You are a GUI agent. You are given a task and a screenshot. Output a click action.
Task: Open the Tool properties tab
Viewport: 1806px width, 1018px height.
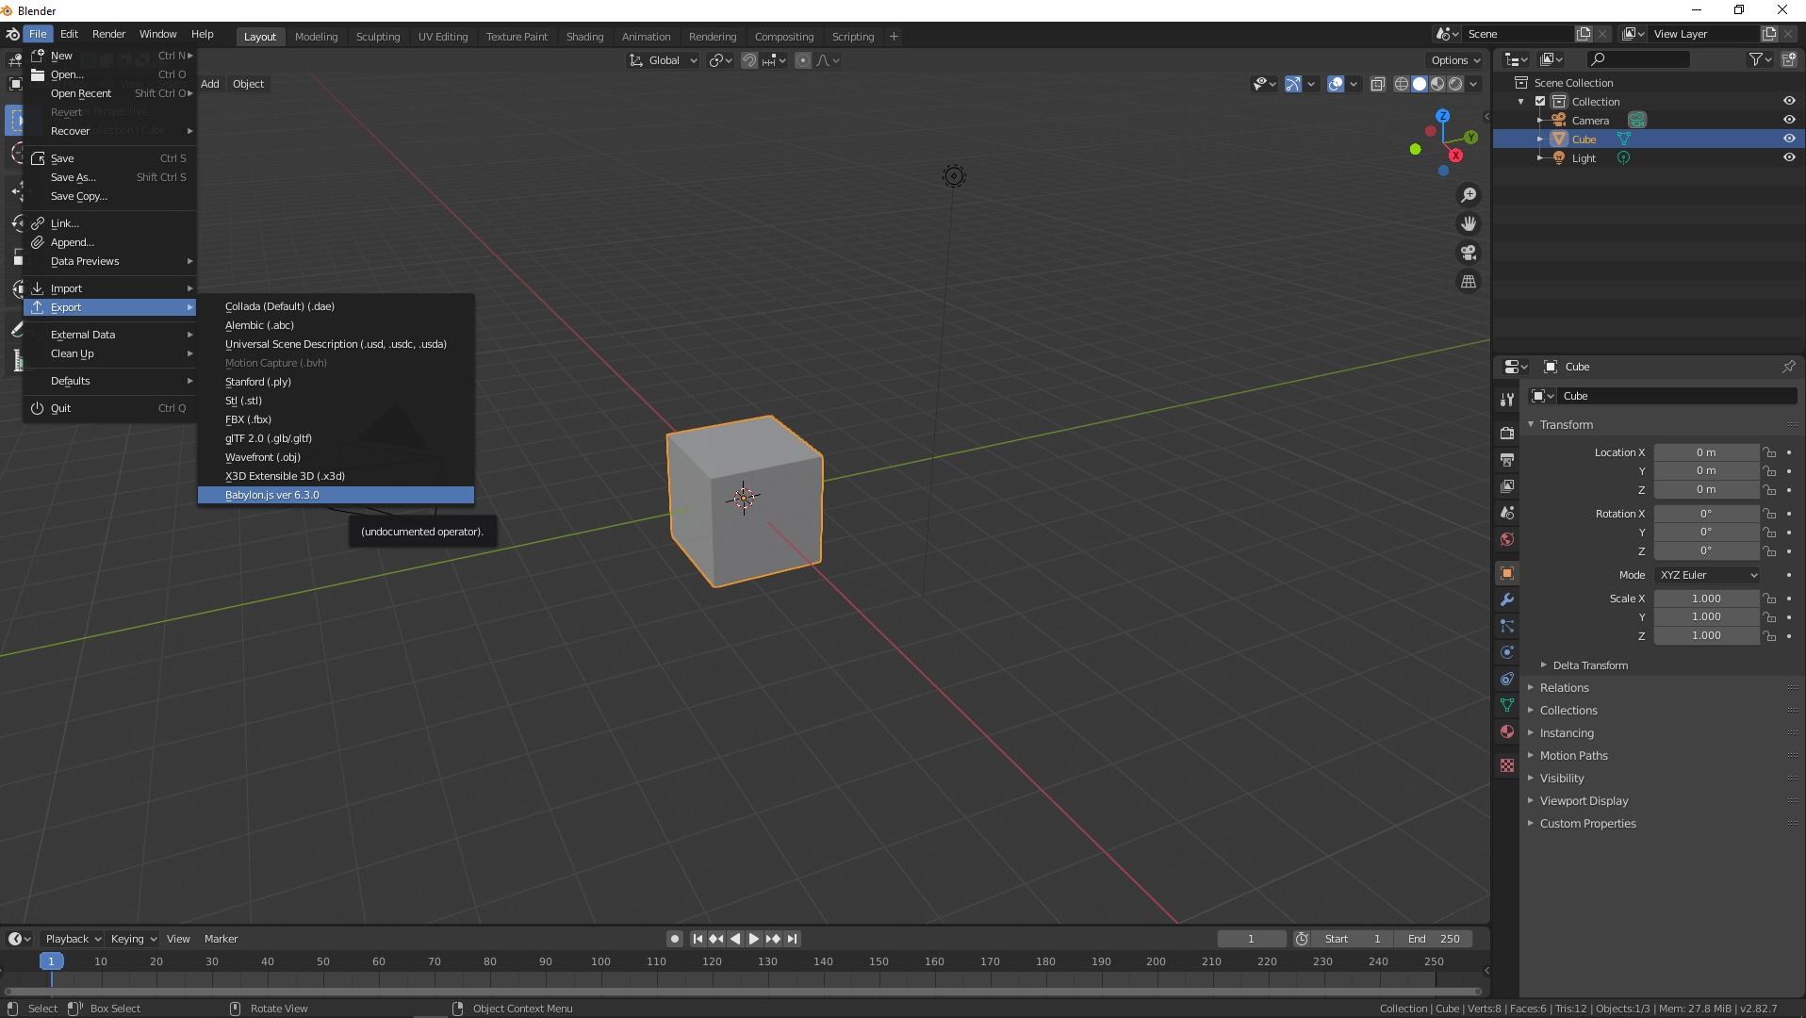(1507, 400)
